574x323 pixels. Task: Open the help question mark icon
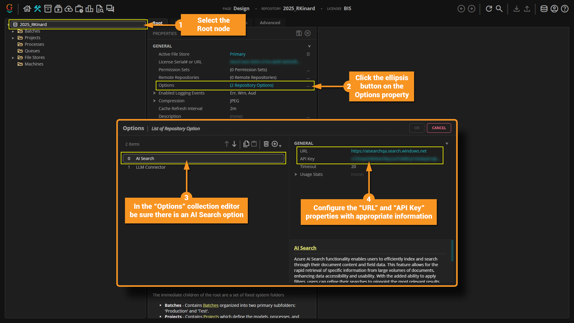pyautogui.click(x=564, y=9)
